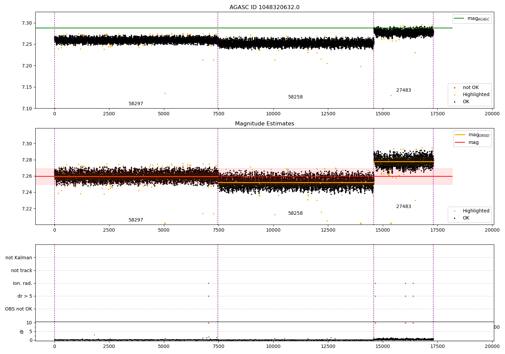This screenshot has width=505, height=354.
Task: Click 'not OK' in the AGASC plot legend
Action: click(471, 88)
